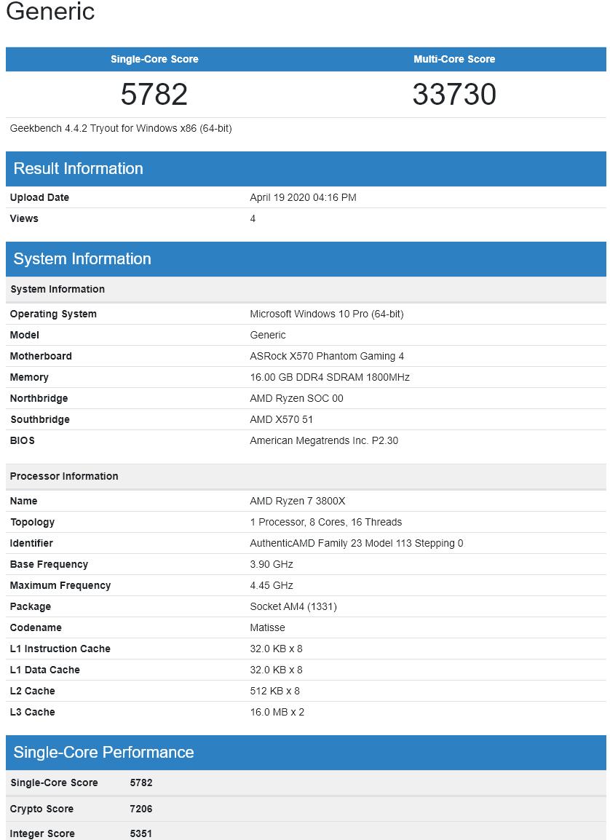Click the "Generic" page title
The image size is (610, 840).
coord(50,12)
